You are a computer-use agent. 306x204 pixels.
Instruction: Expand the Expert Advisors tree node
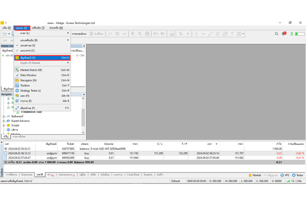point(4,120)
